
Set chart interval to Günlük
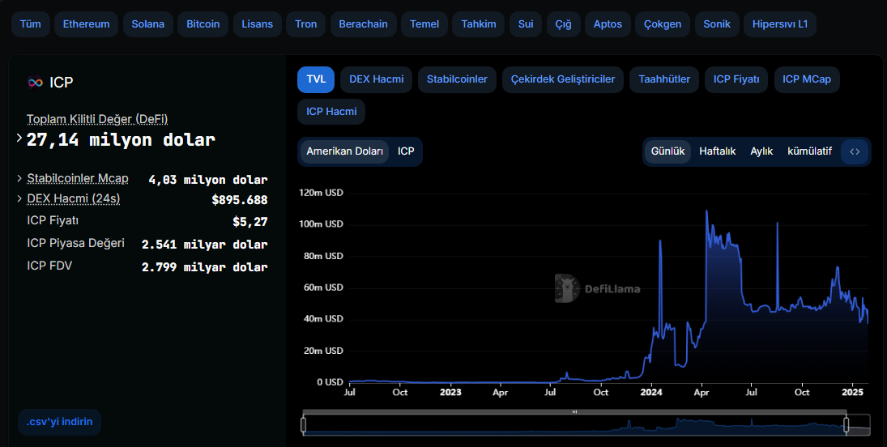click(667, 151)
